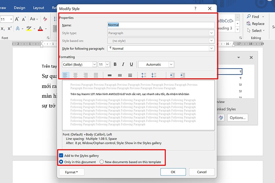Click the decrease indent icon

pyautogui.click(x=172, y=75)
